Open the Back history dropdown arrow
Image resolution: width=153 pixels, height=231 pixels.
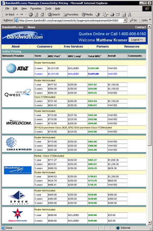(17, 14)
